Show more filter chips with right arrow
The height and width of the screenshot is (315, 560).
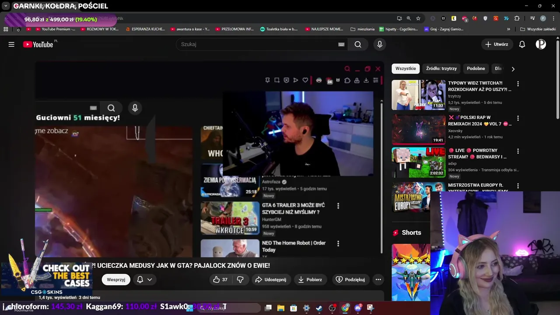pyautogui.click(x=513, y=69)
